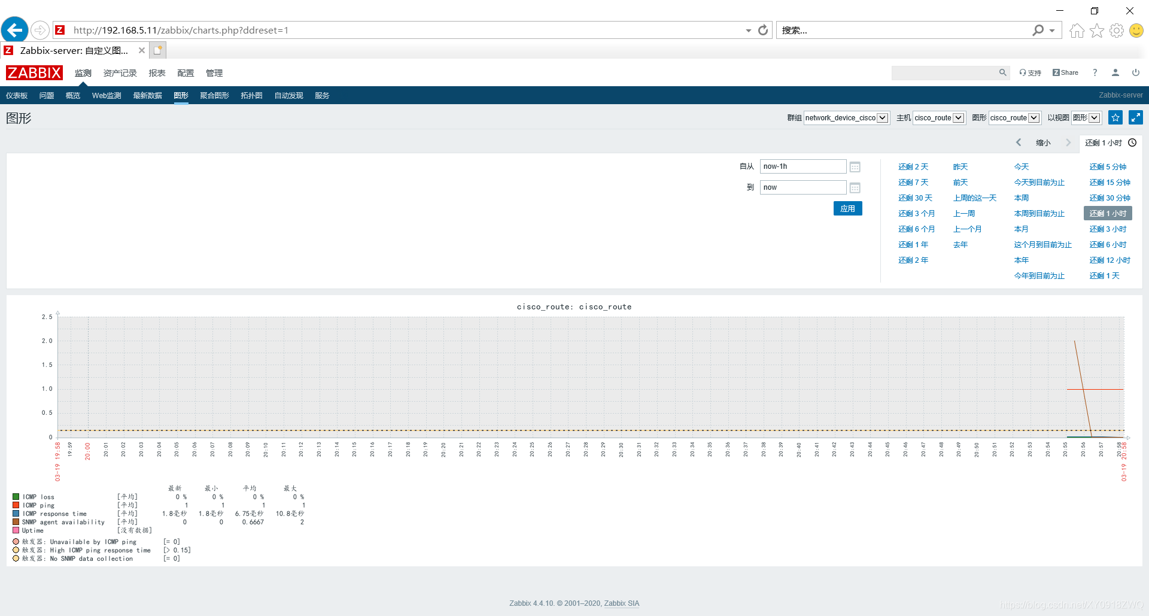Close the Zabbix-server browser tab
The width and height of the screenshot is (1149, 616).
click(x=142, y=50)
